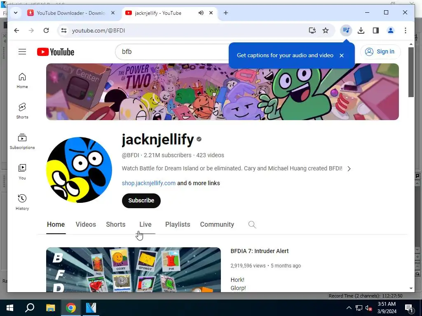The image size is (422, 316).
Task: Click the Subscribe button
Action: [x=141, y=200]
